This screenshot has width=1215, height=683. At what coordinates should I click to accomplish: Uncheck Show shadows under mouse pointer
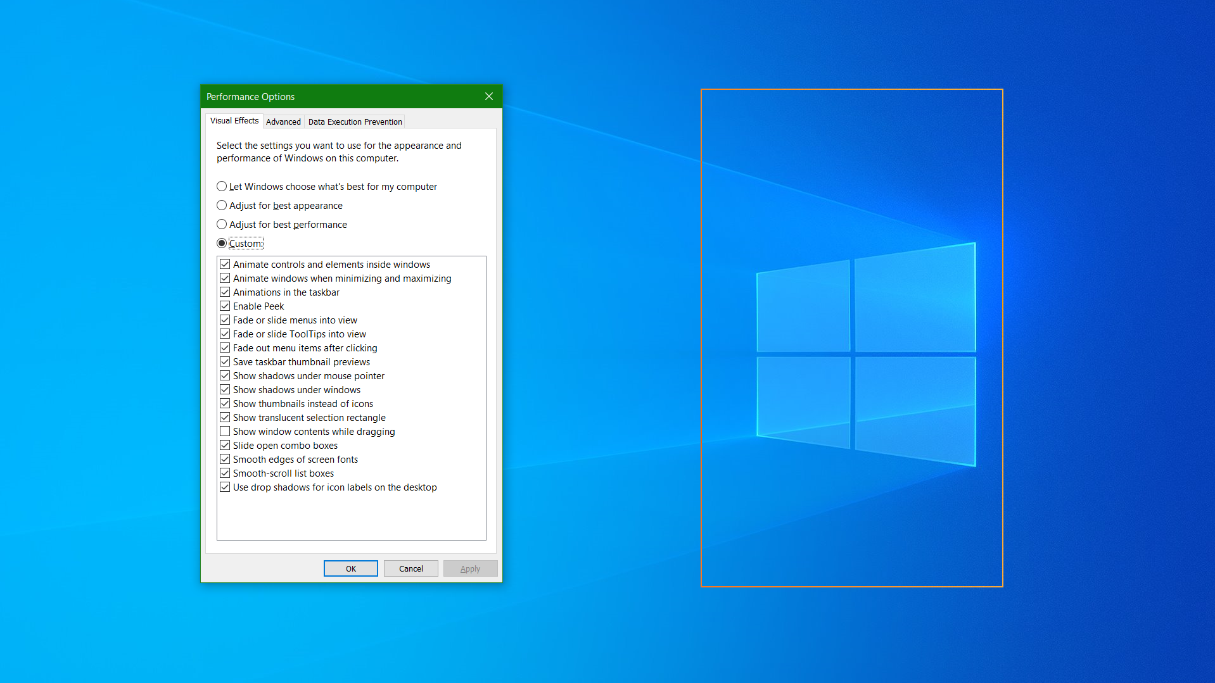225,375
